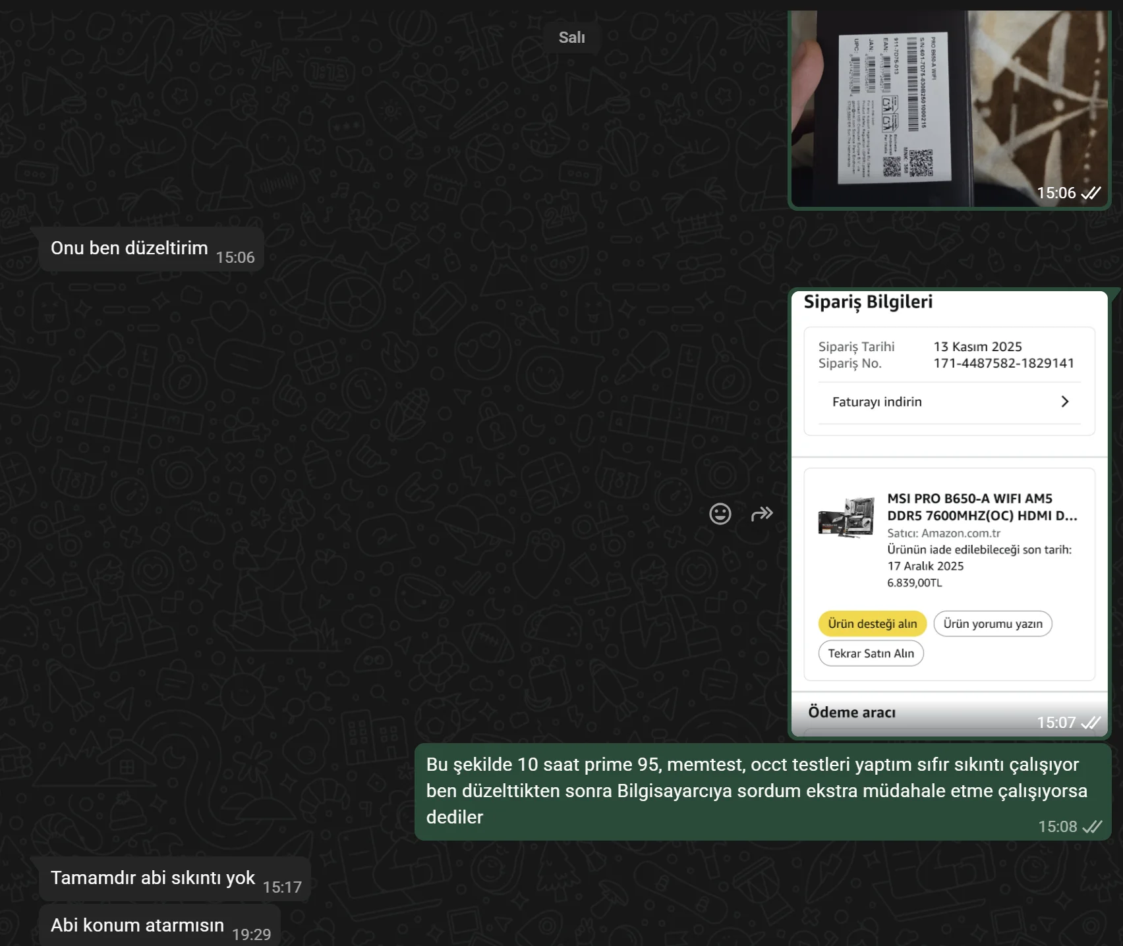Click the price '6.839,00TL'
This screenshot has width=1123, height=946.
click(914, 583)
